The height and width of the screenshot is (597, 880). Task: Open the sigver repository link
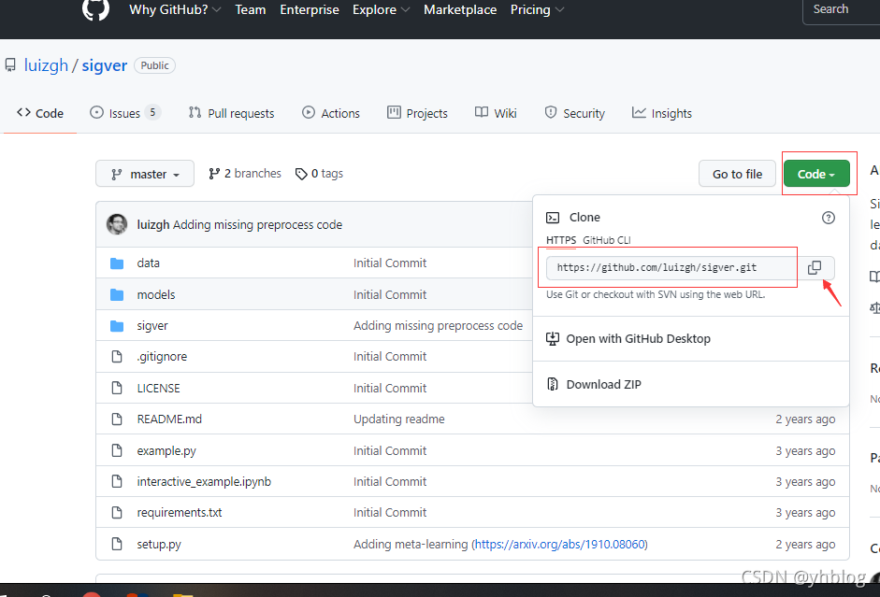point(105,65)
